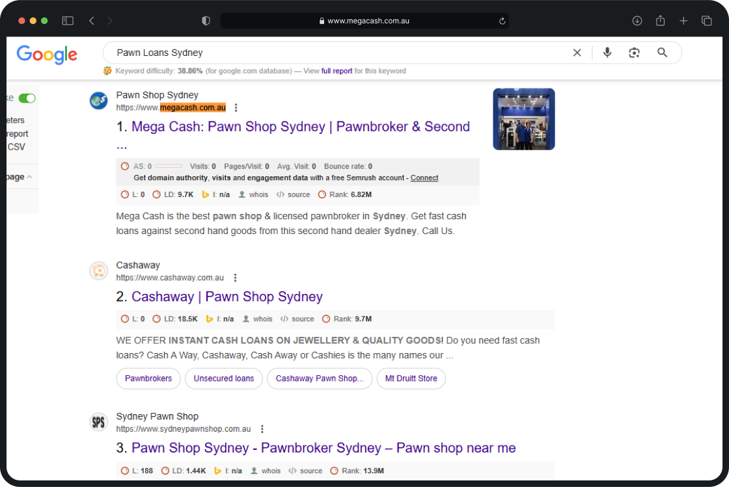Reload the page with the refresh icon
This screenshot has height=487, width=729.
[x=502, y=21]
